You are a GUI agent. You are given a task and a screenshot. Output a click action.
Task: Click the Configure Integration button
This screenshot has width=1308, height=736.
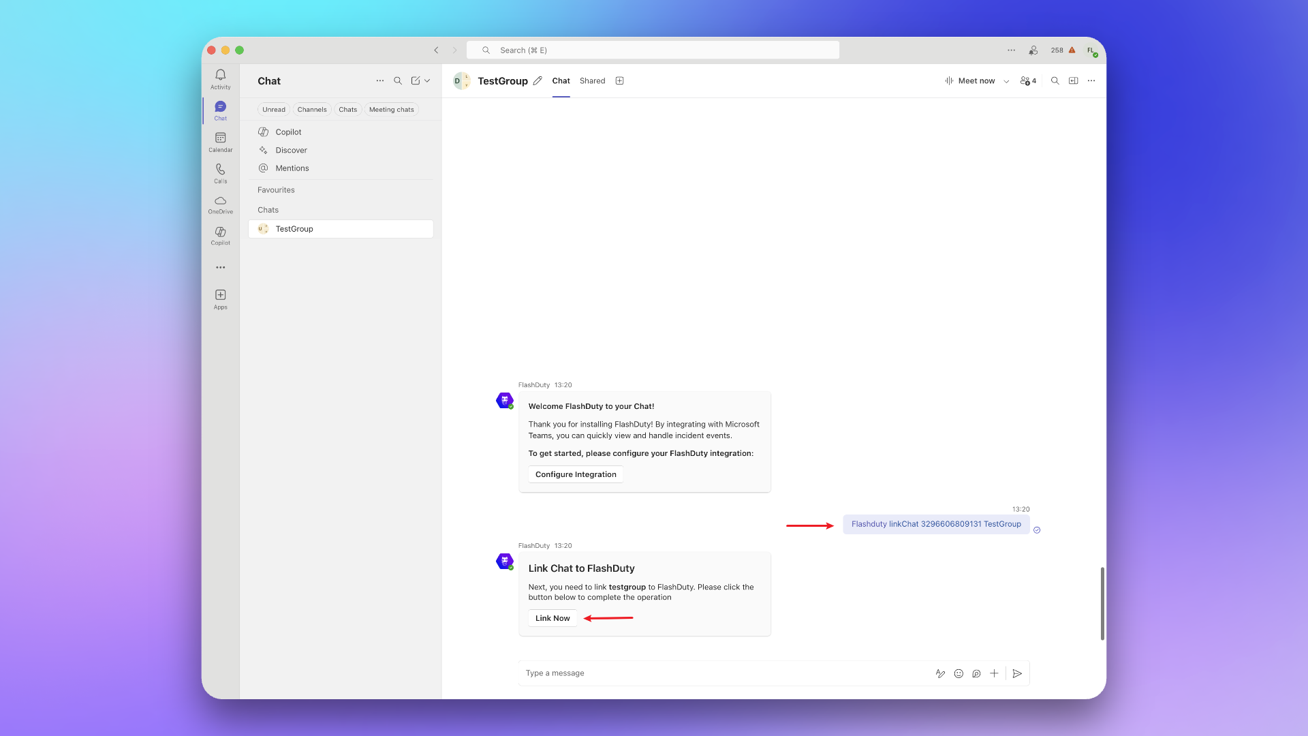click(576, 474)
